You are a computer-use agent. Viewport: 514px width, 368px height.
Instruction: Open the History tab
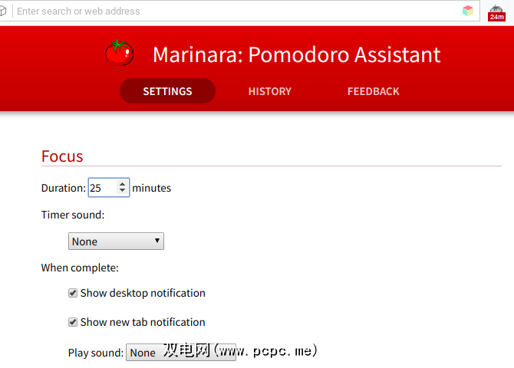pos(269,91)
